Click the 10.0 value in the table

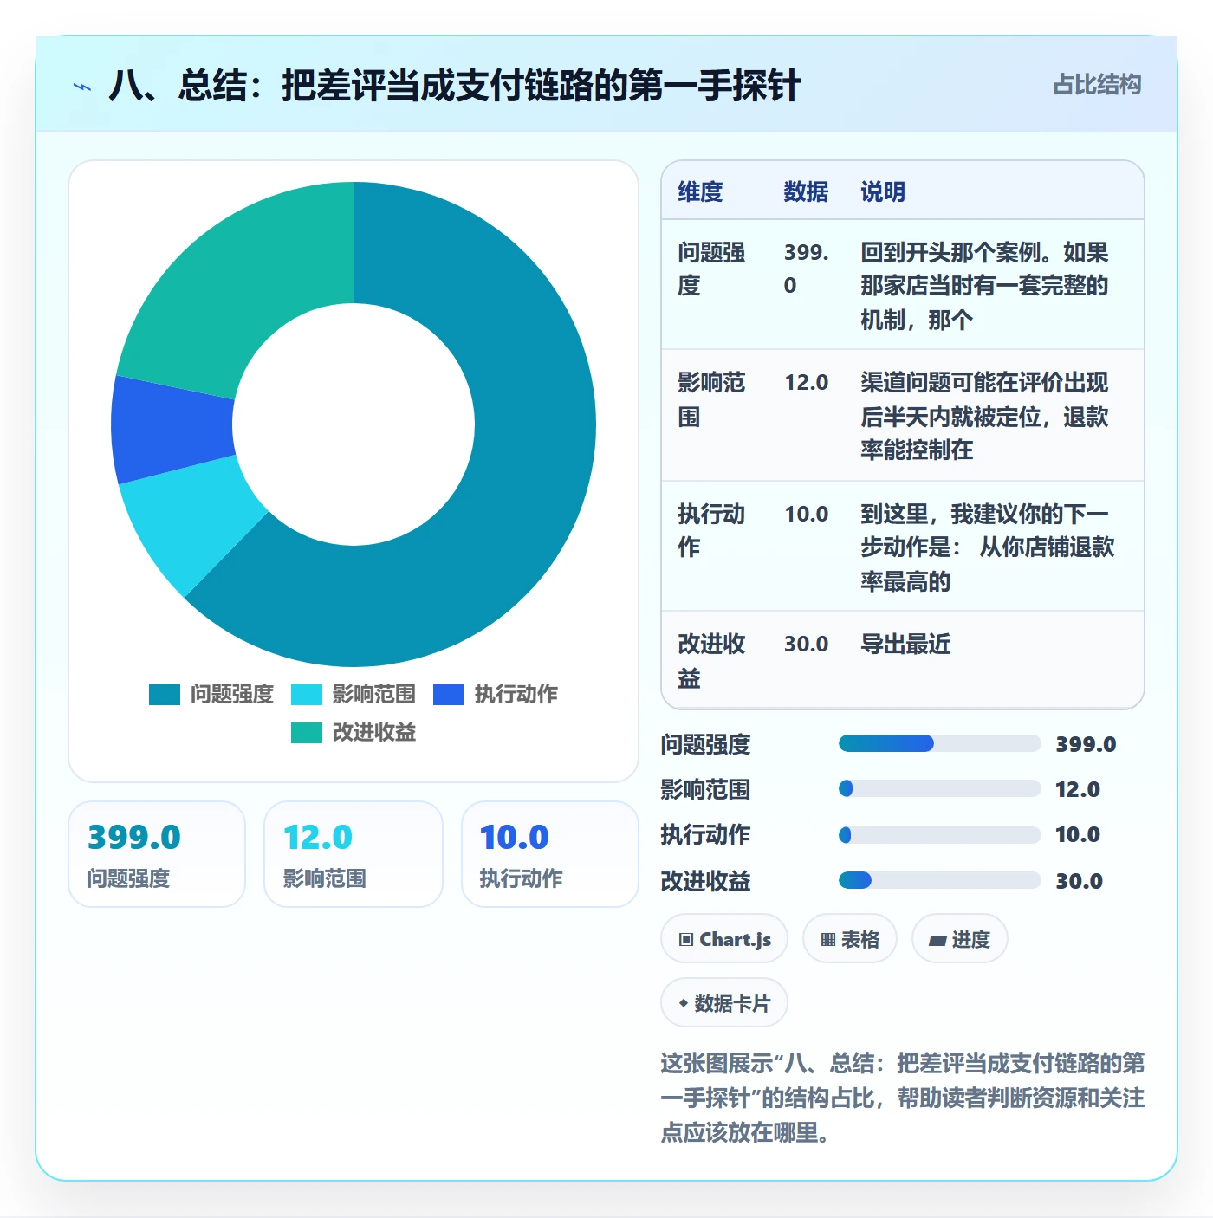(807, 514)
